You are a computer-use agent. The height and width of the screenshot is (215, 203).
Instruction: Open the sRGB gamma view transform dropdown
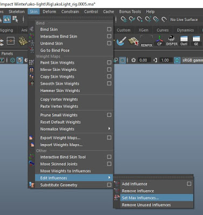(192, 60)
